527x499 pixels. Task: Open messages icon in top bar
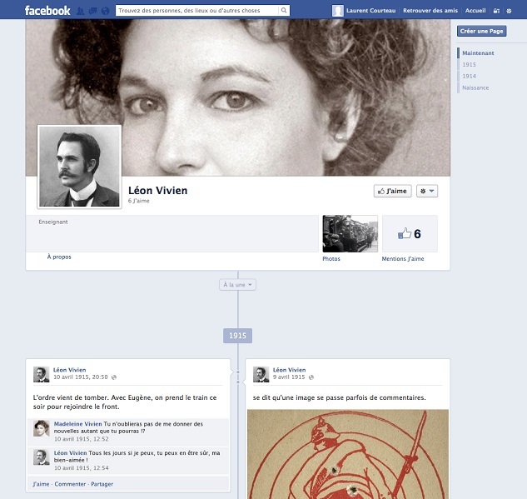pyautogui.click(x=92, y=11)
